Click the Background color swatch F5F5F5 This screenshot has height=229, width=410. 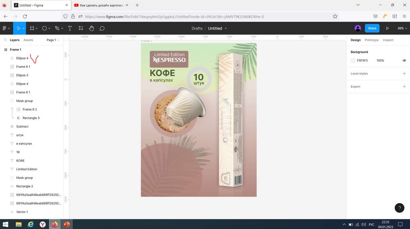pyautogui.click(x=353, y=61)
